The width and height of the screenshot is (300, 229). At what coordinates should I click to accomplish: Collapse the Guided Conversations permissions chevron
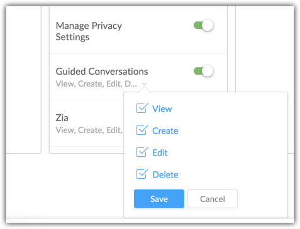(144, 84)
